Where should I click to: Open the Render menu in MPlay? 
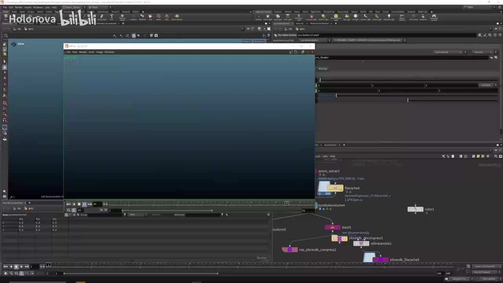click(x=83, y=52)
